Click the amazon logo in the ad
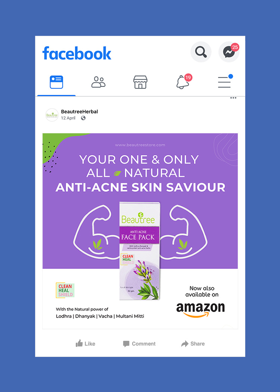Screen dimensions: 280x392 pos(200,310)
